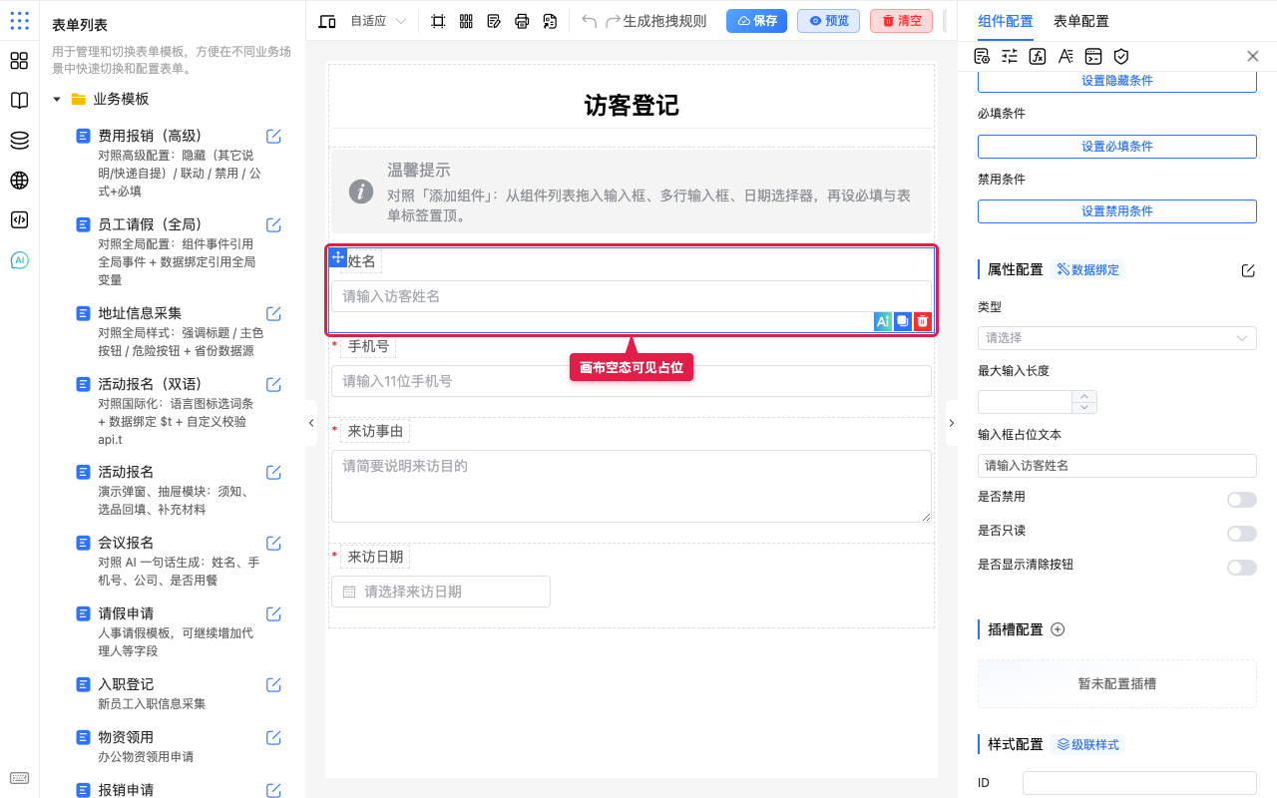This screenshot has height=798, width=1277.
Task: Click the device size icon in toolbar
Action: point(327,21)
